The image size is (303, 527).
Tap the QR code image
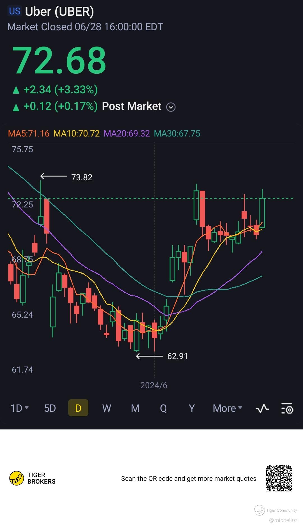[x=279, y=478]
